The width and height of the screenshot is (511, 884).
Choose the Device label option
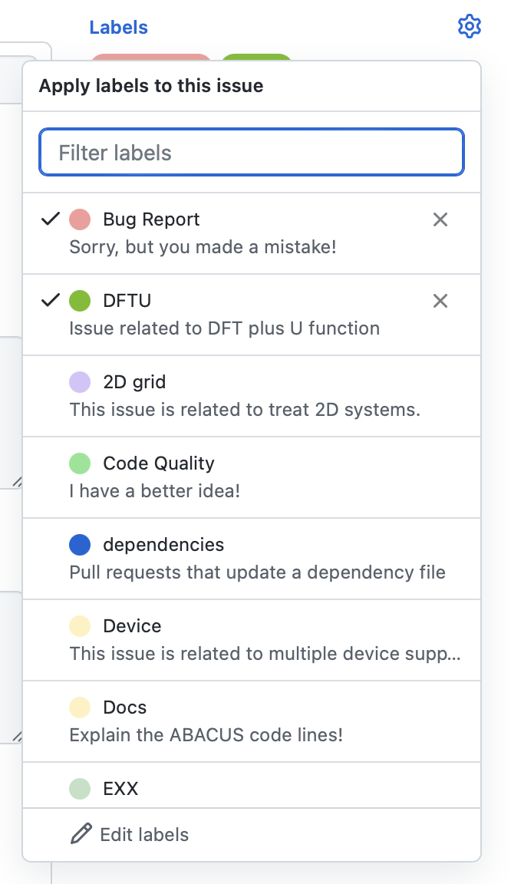pyautogui.click(x=132, y=626)
